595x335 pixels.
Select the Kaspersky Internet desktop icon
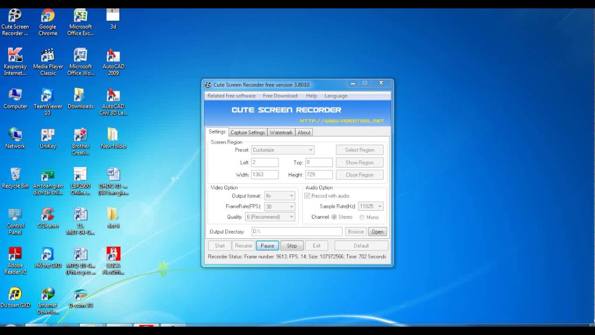(15, 62)
